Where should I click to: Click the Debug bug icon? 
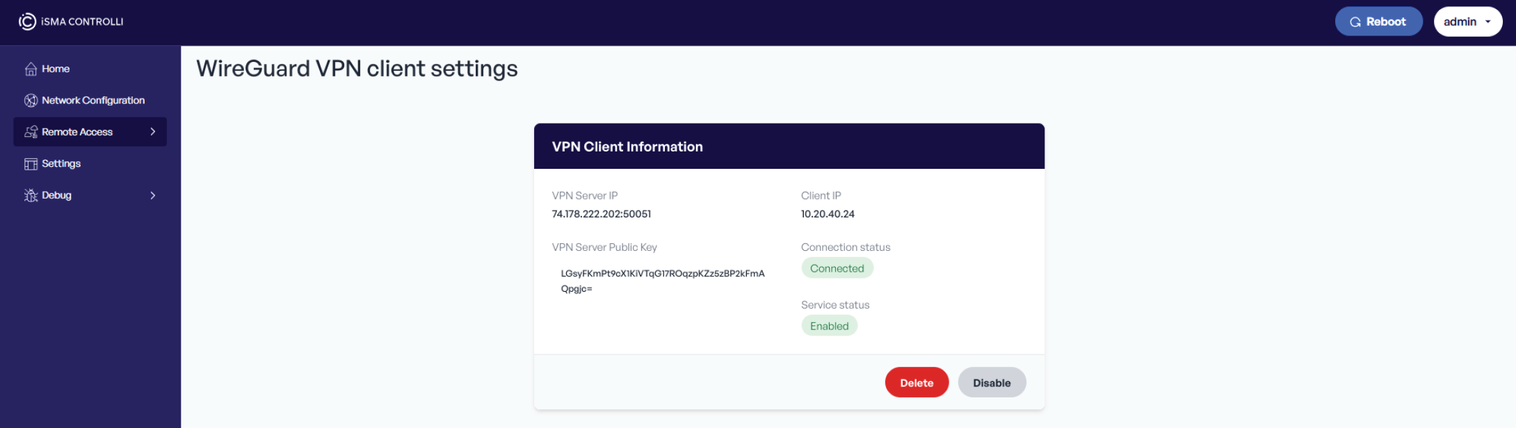point(31,195)
